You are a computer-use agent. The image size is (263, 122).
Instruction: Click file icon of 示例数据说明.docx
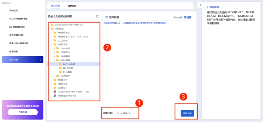pos(55,96)
